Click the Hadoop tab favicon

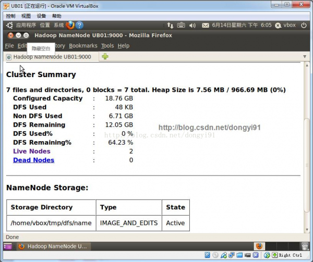coord(9,57)
